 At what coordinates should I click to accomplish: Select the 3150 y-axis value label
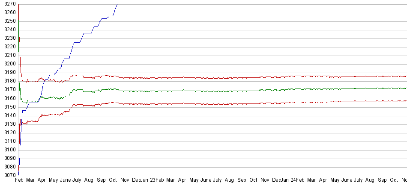(9, 107)
